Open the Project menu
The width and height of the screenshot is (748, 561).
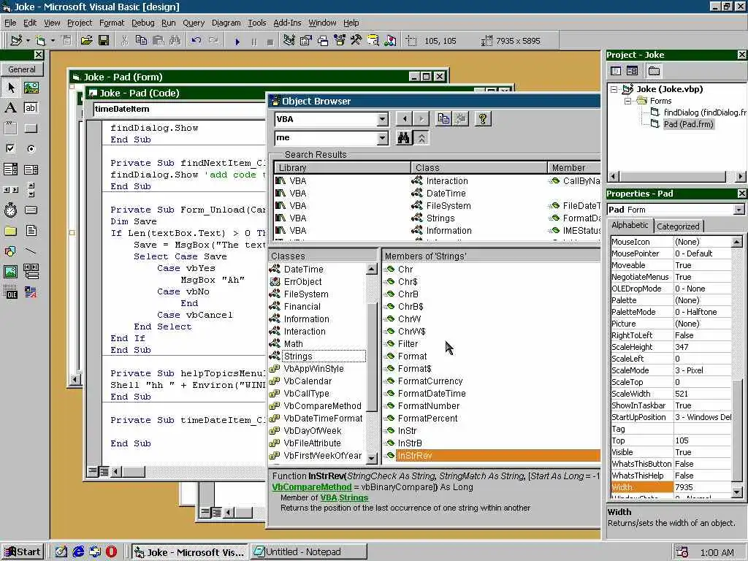(x=80, y=23)
